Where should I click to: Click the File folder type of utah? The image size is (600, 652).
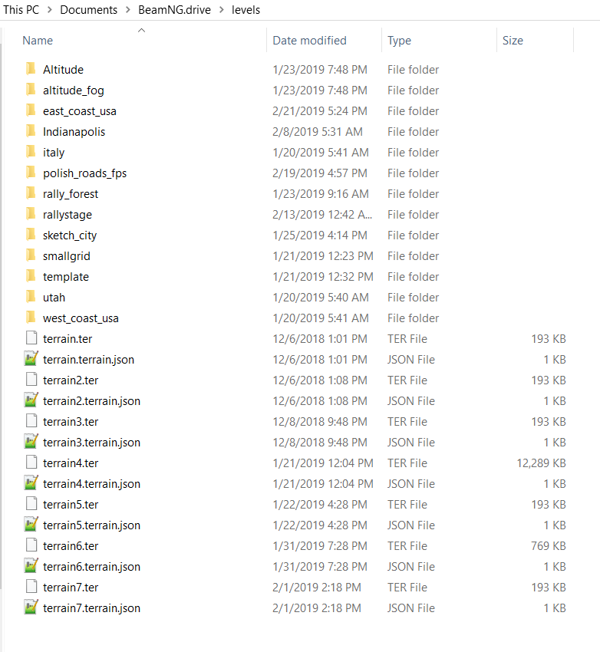click(413, 298)
